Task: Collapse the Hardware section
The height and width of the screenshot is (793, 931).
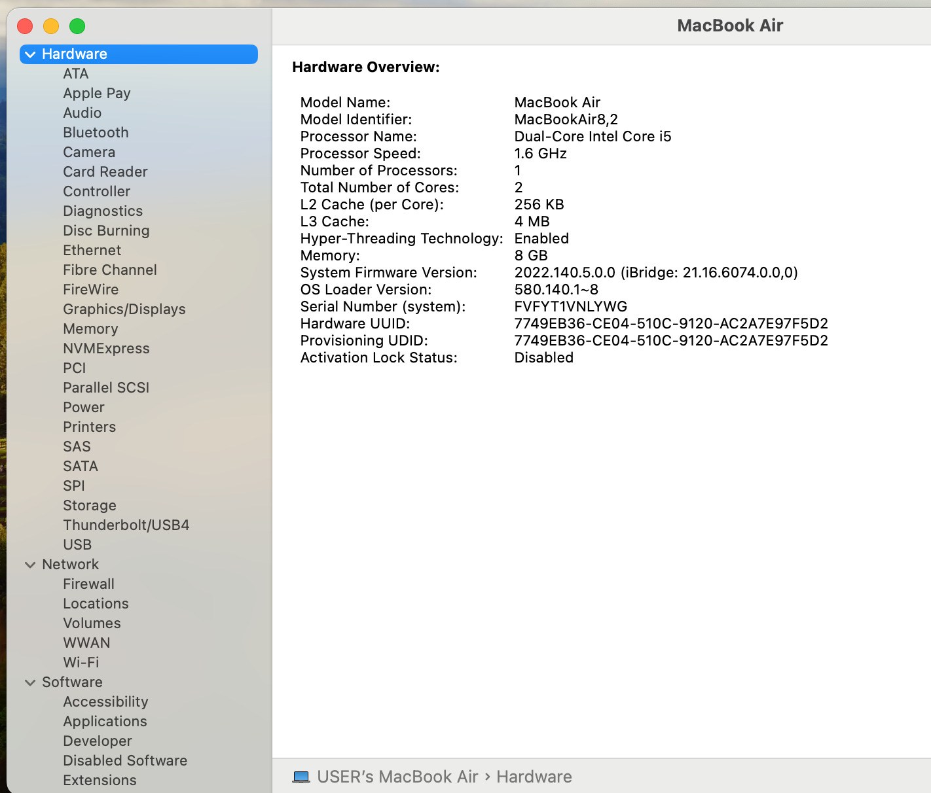Action: pos(30,54)
